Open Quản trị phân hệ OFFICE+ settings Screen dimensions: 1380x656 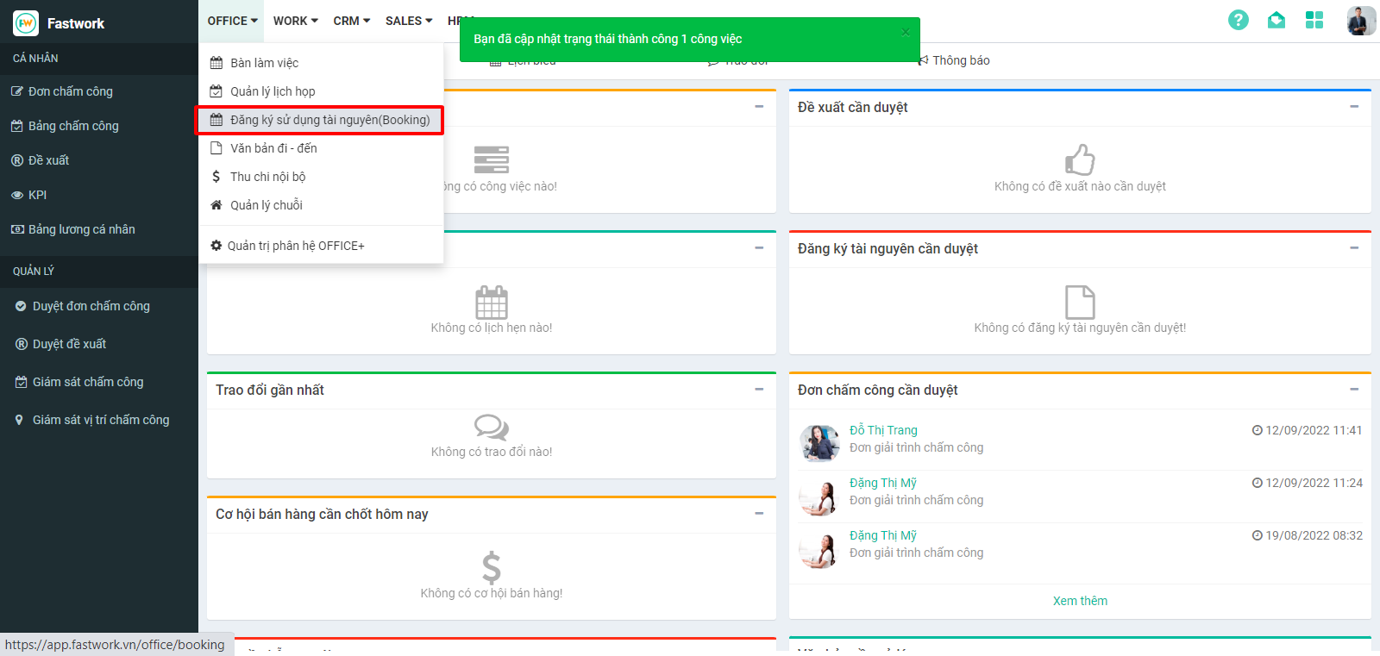[295, 246]
